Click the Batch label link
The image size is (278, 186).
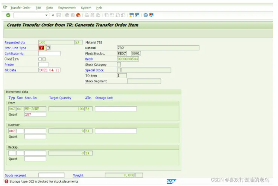click(89, 59)
